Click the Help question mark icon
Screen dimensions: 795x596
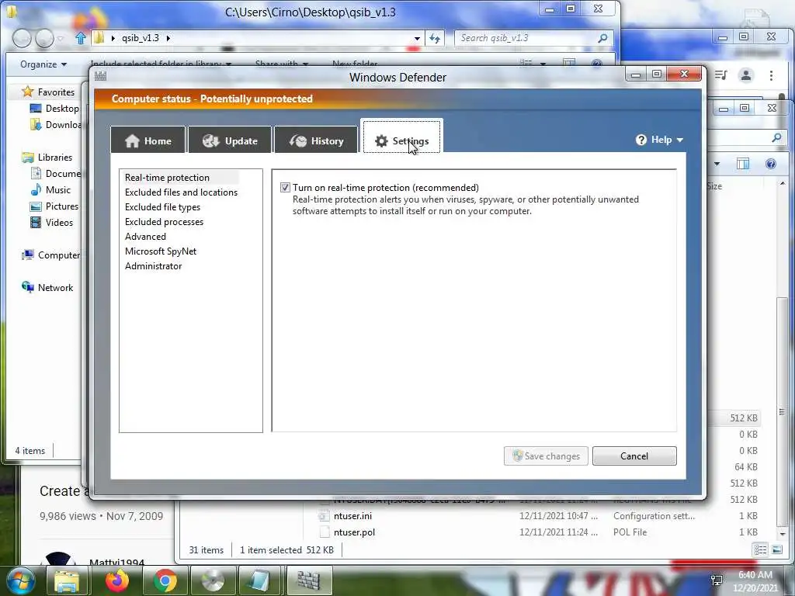click(641, 140)
